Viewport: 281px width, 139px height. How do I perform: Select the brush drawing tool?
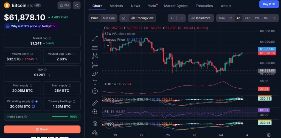click(95, 73)
